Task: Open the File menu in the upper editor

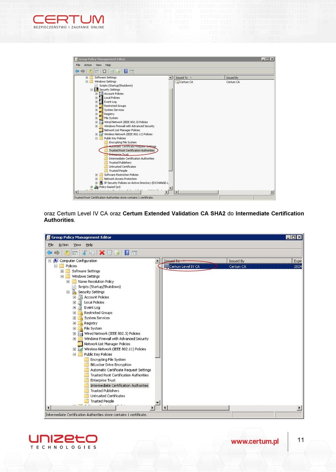Action: [x=78, y=65]
